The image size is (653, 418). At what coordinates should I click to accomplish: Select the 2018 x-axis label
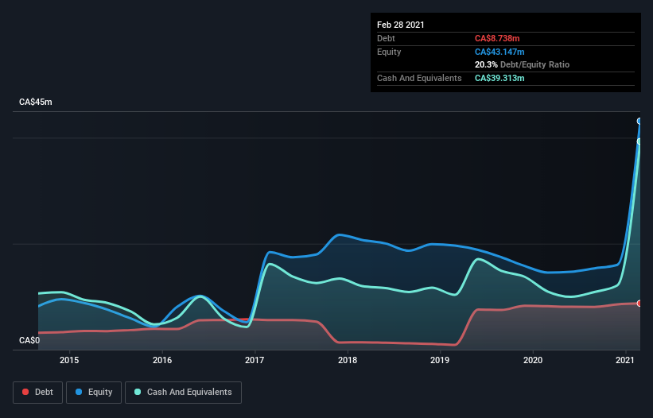[x=348, y=360]
